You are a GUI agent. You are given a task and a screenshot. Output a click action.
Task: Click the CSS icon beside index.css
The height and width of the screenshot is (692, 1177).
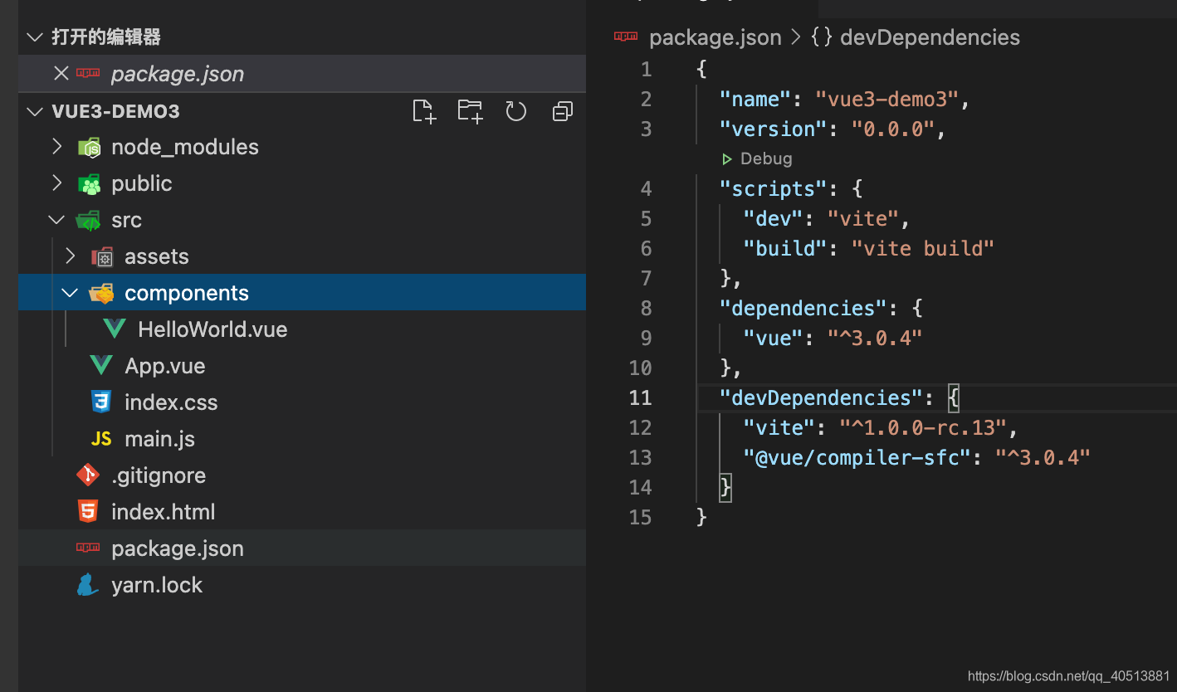pos(100,402)
